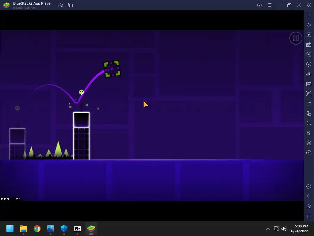Image resolution: width=314 pixels, height=236 pixels.
Task: Select the BlueStacks taskbar icon
Action: click(x=91, y=229)
